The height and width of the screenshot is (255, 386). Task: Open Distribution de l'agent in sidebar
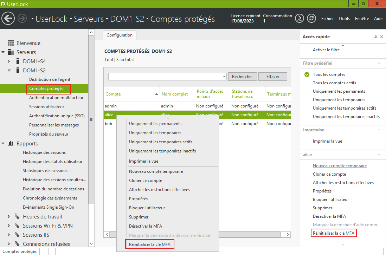[x=50, y=79]
